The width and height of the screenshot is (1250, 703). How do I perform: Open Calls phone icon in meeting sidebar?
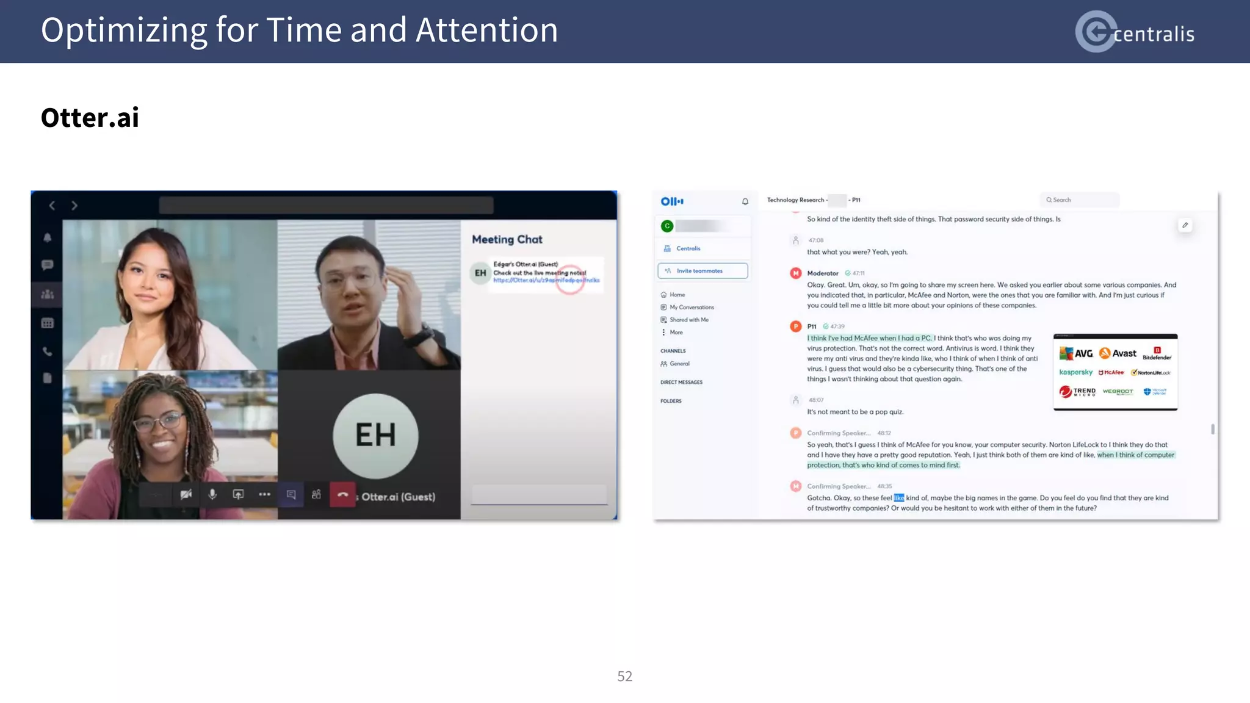point(48,351)
